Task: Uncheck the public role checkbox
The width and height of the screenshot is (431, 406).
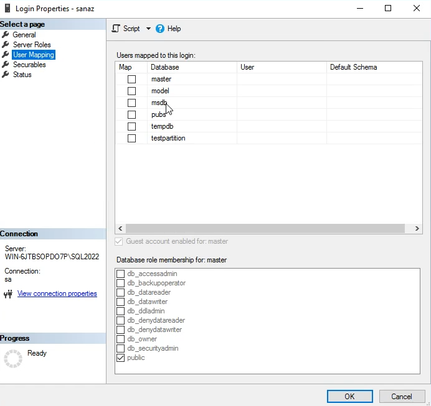Action: point(120,358)
